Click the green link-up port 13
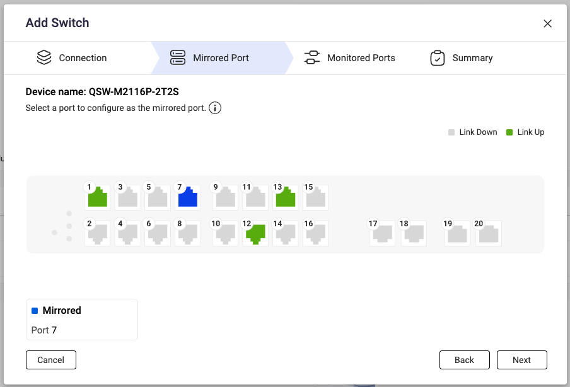This screenshot has height=387, width=570. point(285,197)
